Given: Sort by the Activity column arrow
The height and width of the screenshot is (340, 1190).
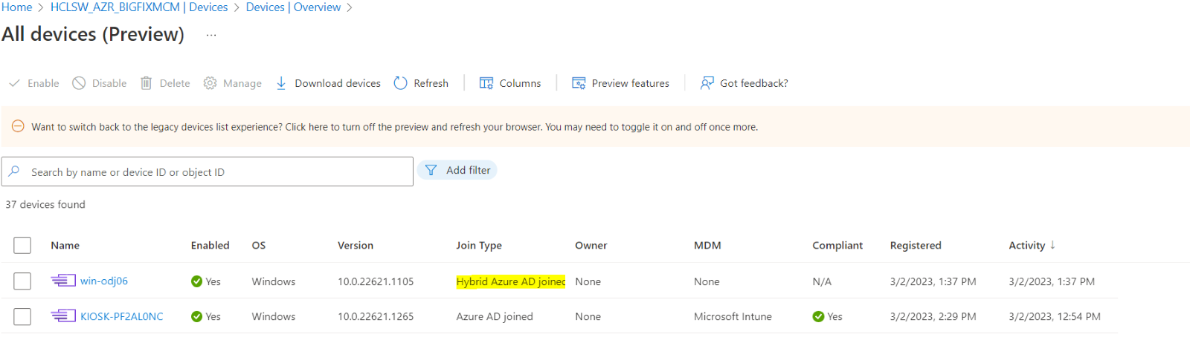Looking at the screenshot, I should (1052, 245).
